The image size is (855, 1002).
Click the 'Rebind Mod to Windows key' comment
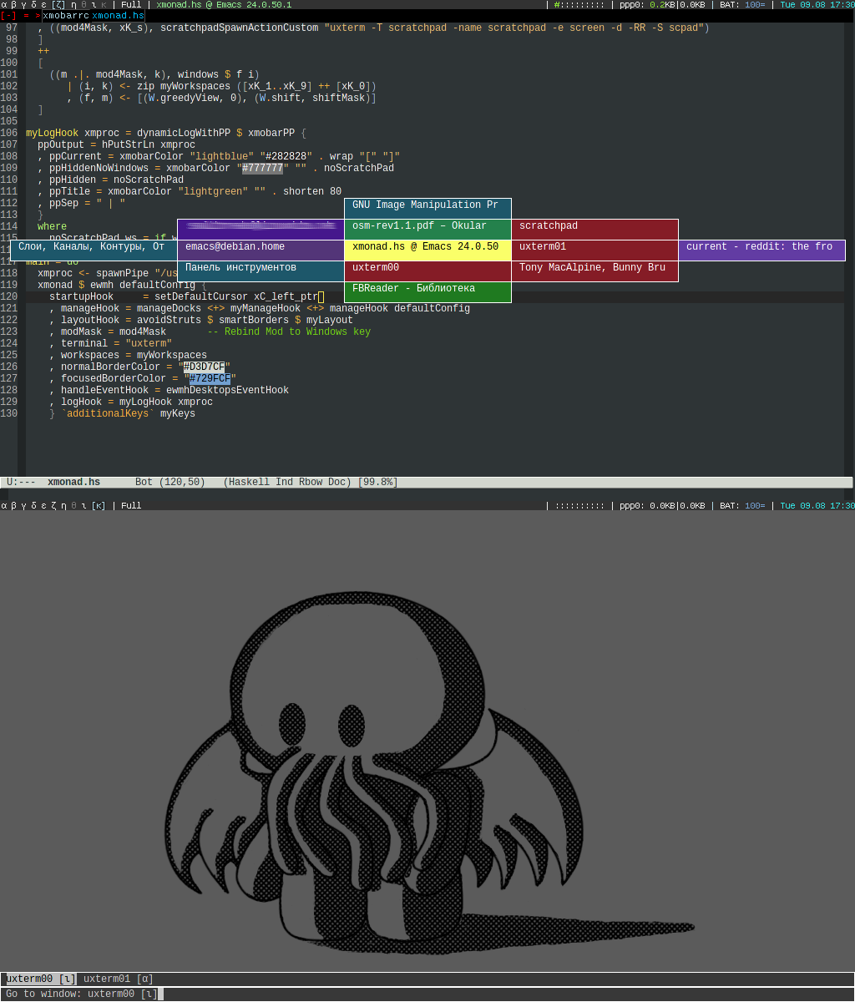[x=289, y=331]
